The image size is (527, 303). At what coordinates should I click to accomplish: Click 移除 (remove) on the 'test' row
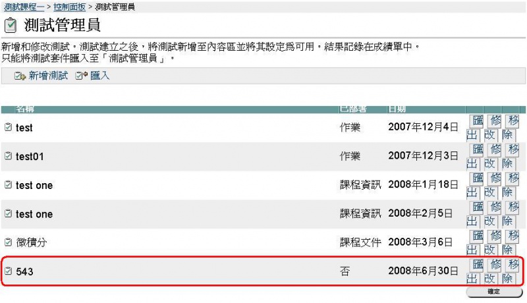[511, 127]
